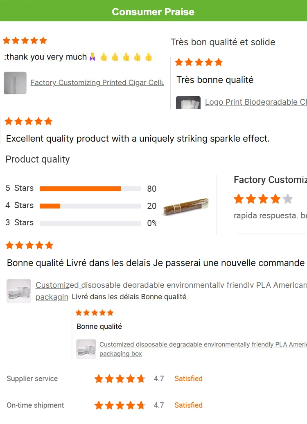Open the Logo Print Biodegradable product link
This screenshot has height=424, width=307.
pos(255,102)
